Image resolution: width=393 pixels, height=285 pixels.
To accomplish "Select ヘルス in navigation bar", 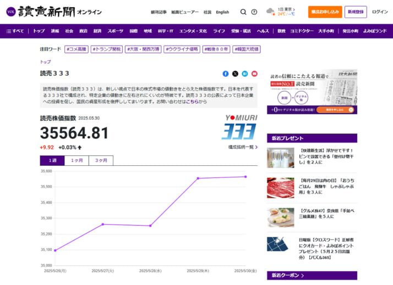I will (263, 31).
